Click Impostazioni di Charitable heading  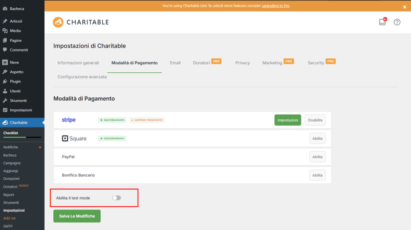pos(90,46)
